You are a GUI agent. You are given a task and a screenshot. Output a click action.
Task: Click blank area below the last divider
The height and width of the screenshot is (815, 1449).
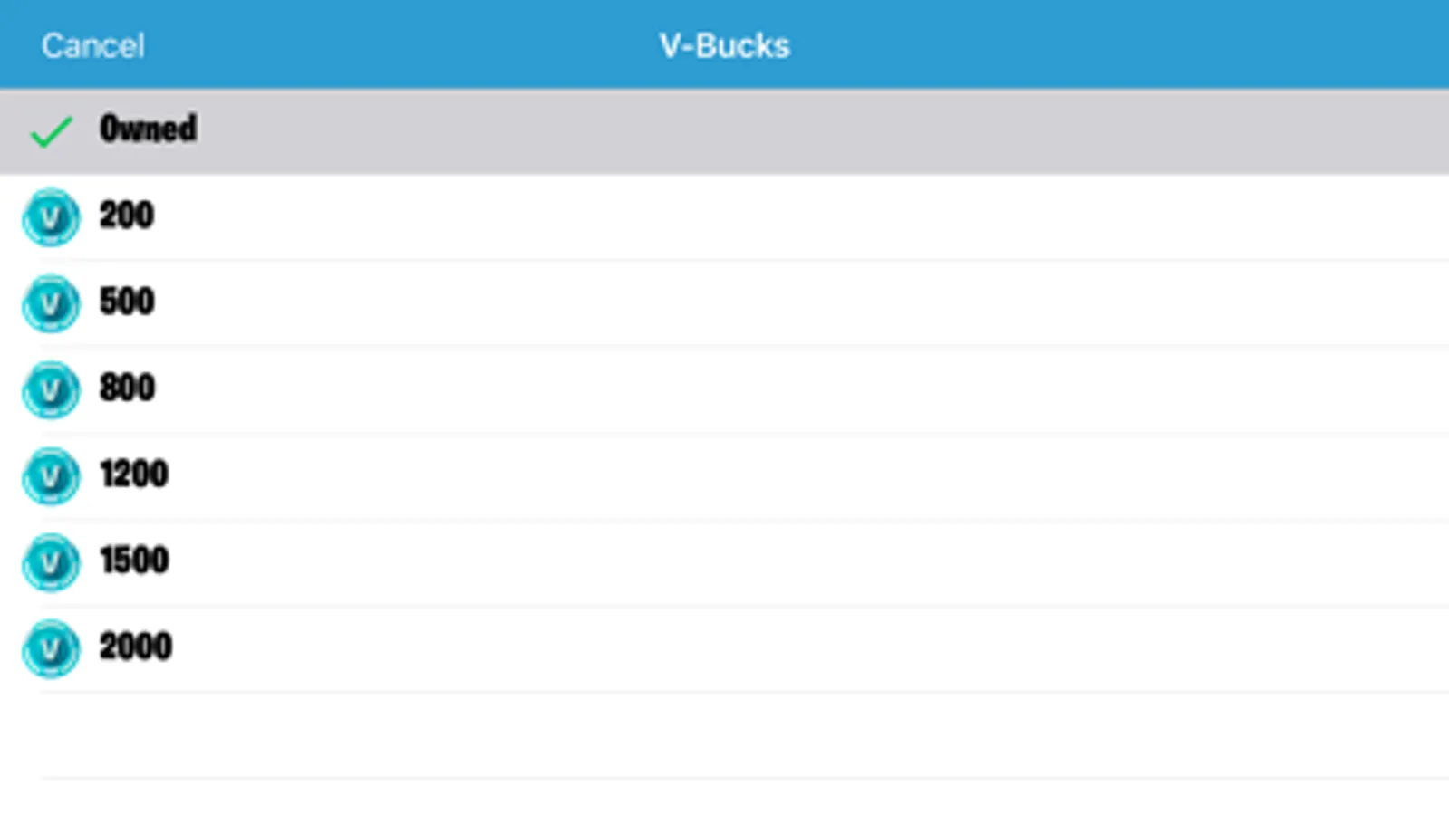coord(725,797)
